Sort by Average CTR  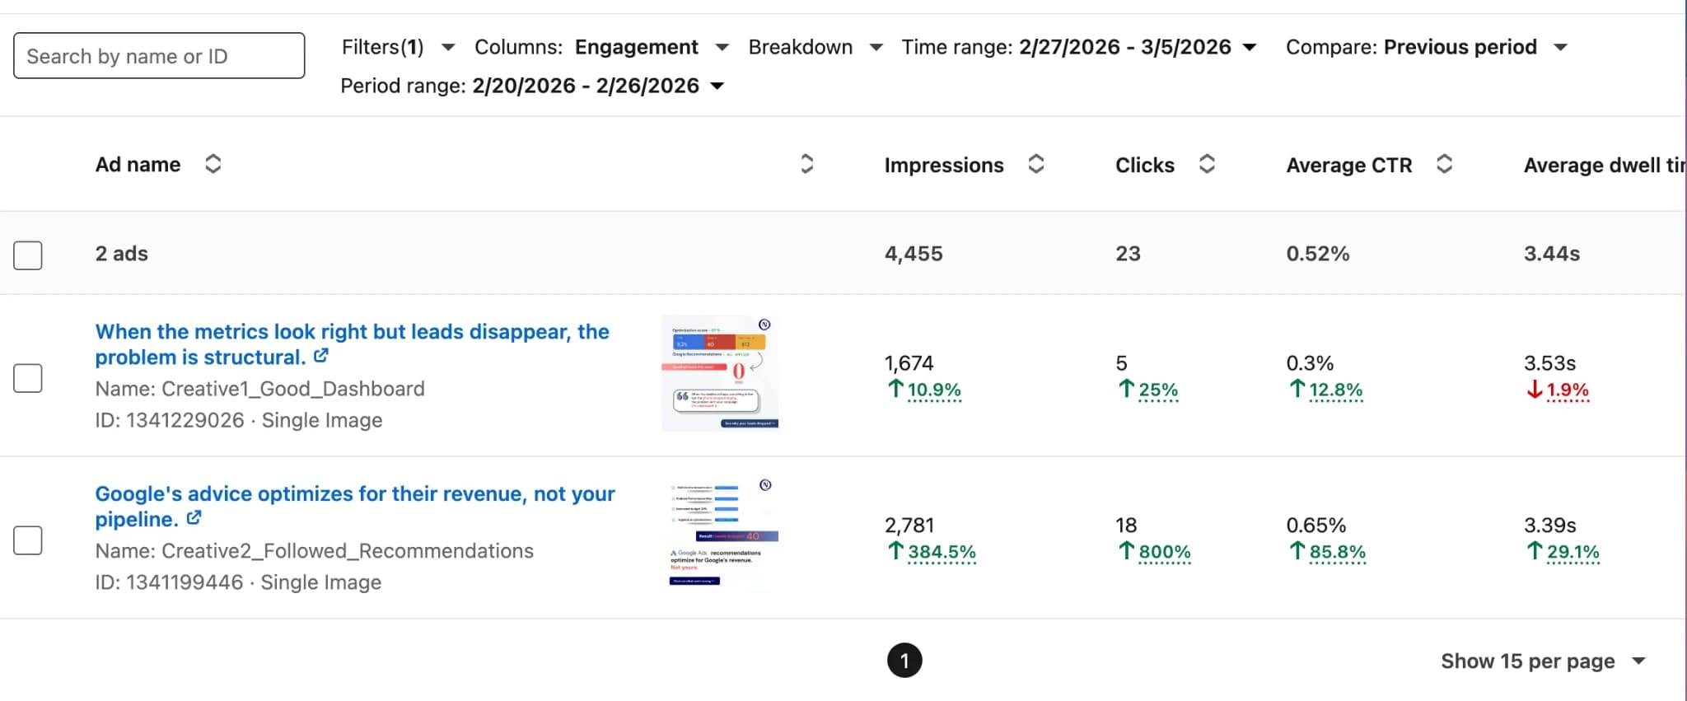[x=1444, y=164]
